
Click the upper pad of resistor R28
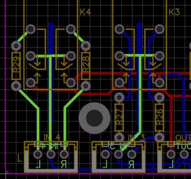(86, 46)
